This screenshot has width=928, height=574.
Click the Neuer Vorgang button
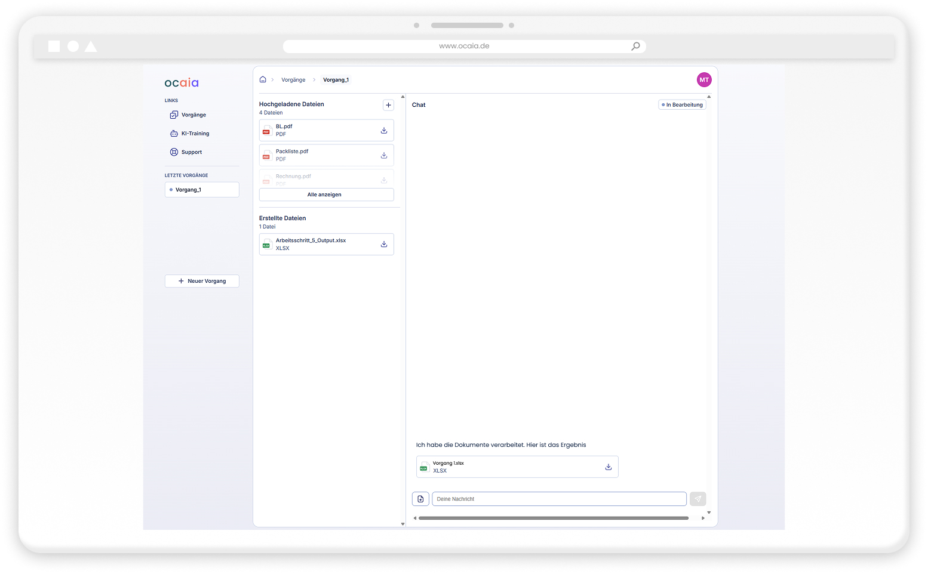[x=202, y=281]
